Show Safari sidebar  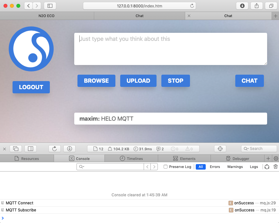(50, 6)
